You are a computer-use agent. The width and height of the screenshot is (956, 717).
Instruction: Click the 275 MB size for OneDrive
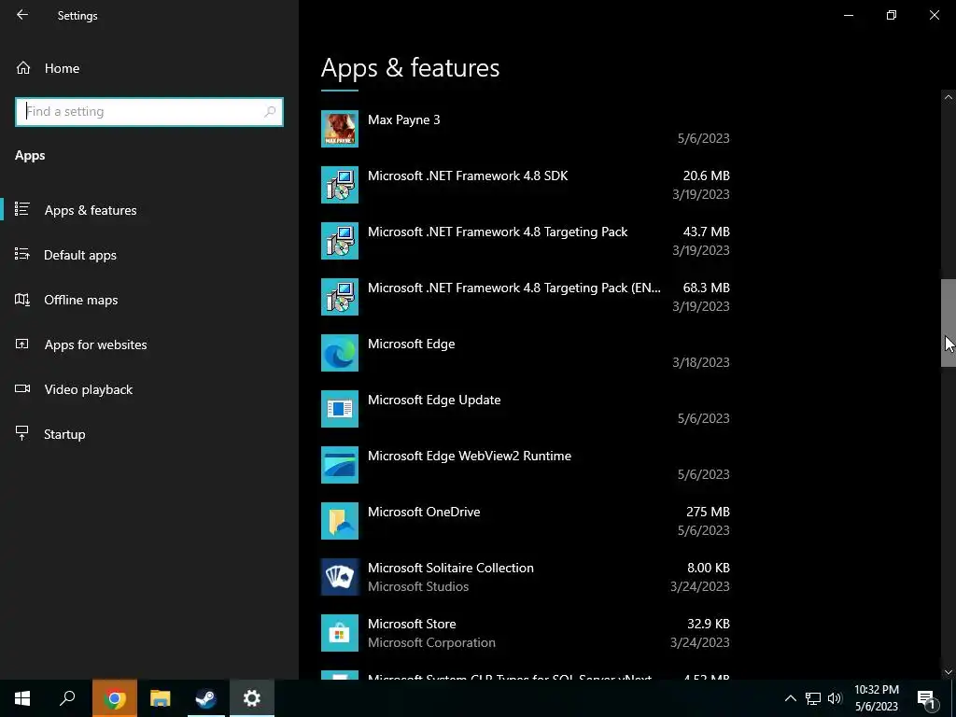pyautogui.click(x=708, y=512)
